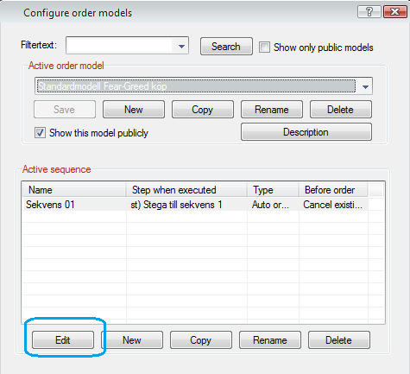Image resolution: width=410 pixels, height=374 pixels.
Task: Open the Filtertext dropdown arrow
Action: pyautogui.click(x=181, y=46)
